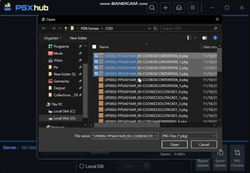Uncheck CODBO6CONTENT006_0.pkg checkbox
This screenshot has height=173, width=250.
96,56
